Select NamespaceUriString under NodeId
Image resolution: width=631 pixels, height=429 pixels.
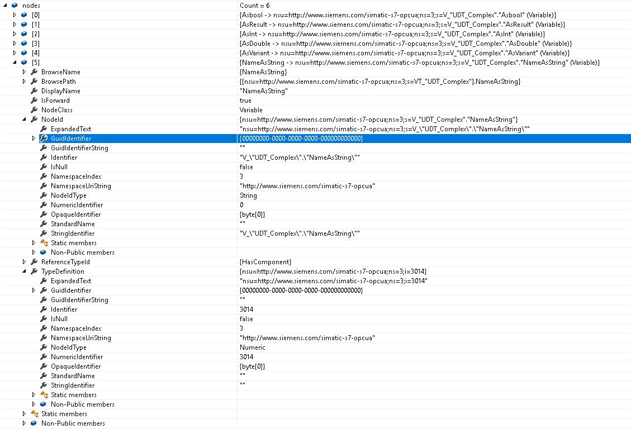point(80,186)
